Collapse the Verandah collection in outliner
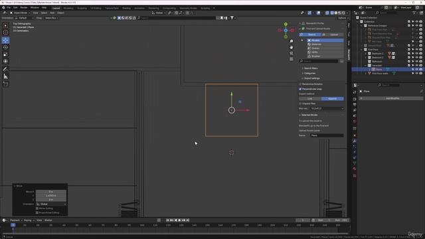Image resolution: width=425 pixels, height=239 pixels. pos(365,65)
